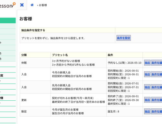The height and width of the screenshot is (124, 162).
Task: Click the 誕生月 : 8 condition
Action: coord(113,111)
